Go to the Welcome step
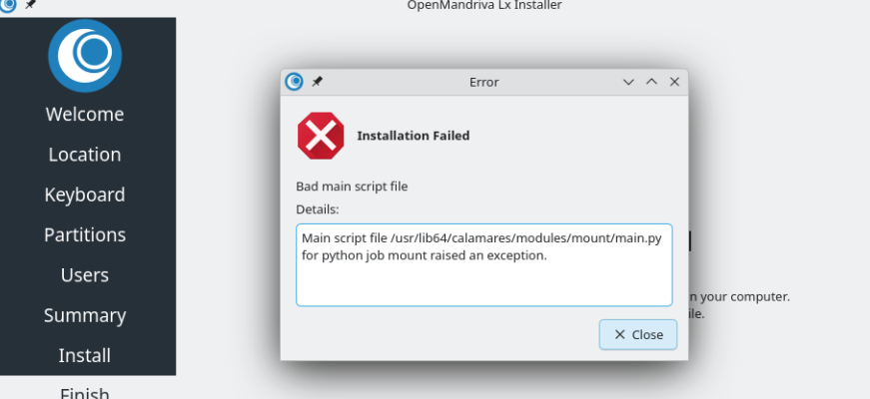This screenshot has width=870, height=399. pyautogui.click(x=85, y=115)
